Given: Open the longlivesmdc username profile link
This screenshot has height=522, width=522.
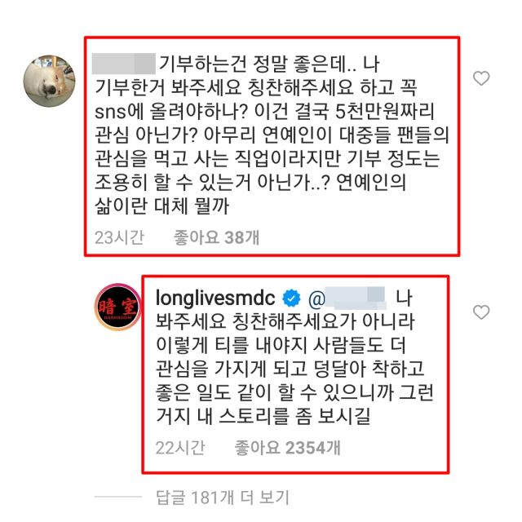Looking at the screenshot, I should coord(215,298).
